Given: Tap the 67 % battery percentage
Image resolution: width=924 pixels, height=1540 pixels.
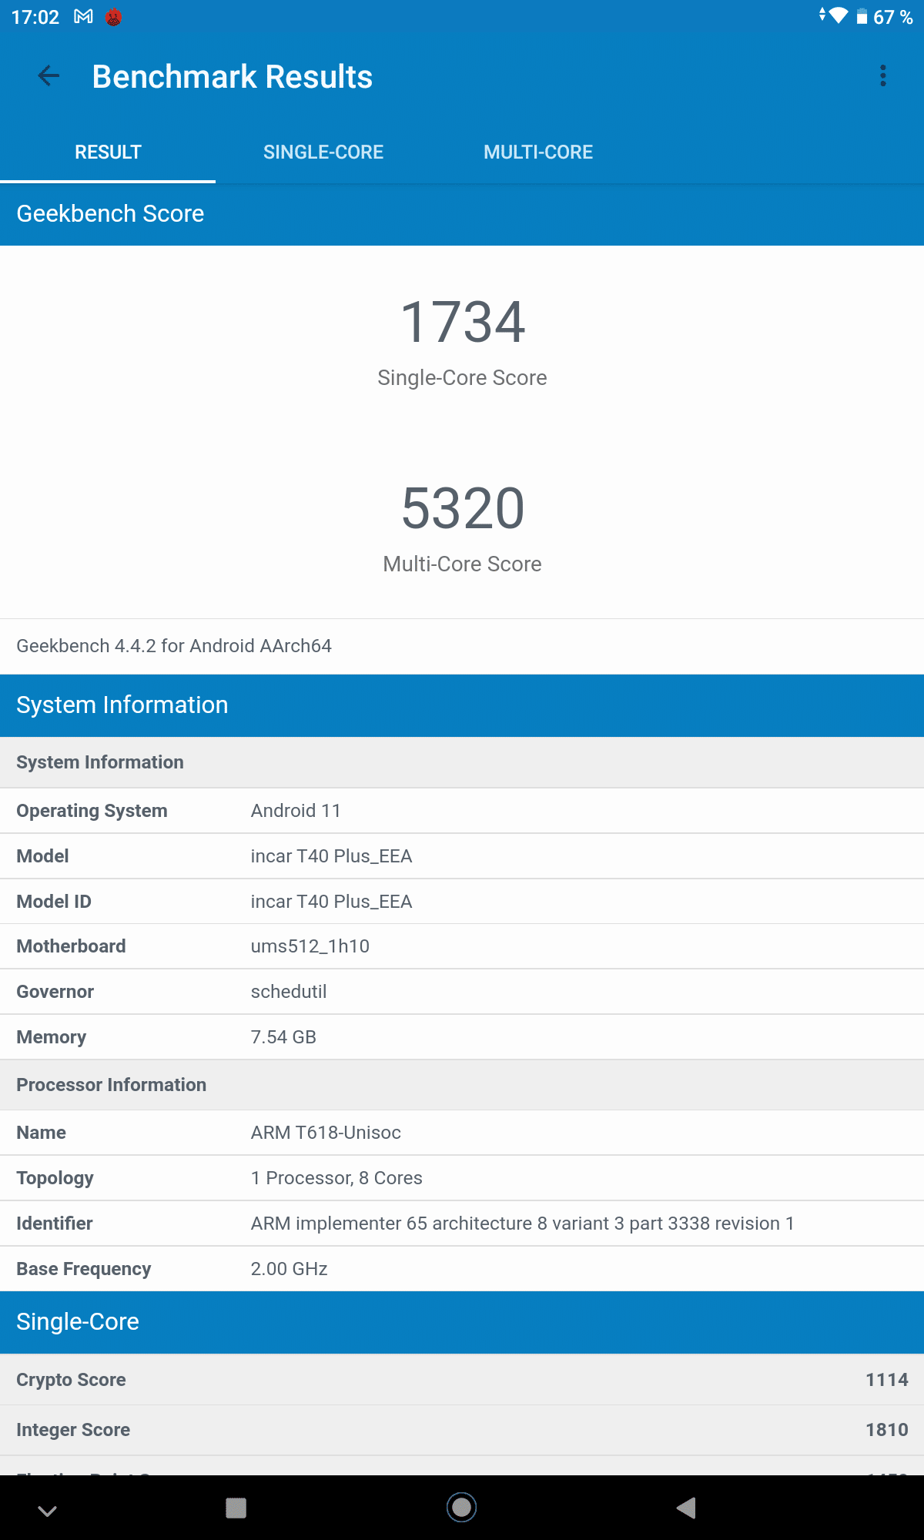Looking at the screenshot, I should tap(893, 17).
